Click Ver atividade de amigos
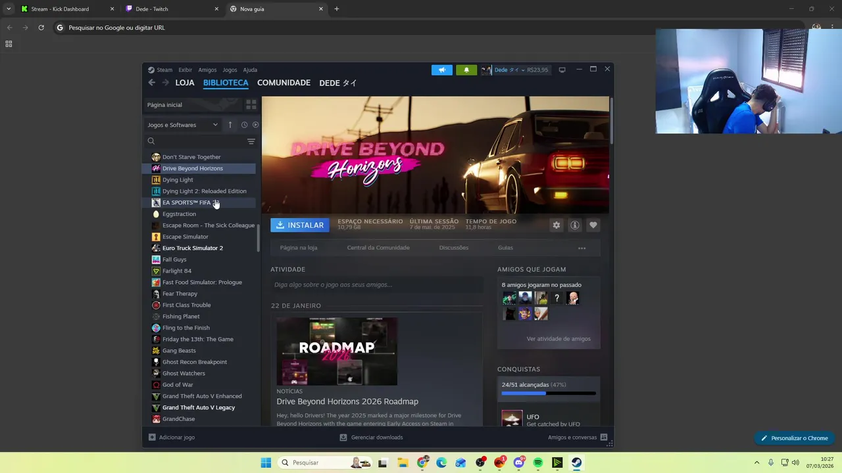This screenshot has width=842, height=473. pyautogui.click(x=558, y=339)
